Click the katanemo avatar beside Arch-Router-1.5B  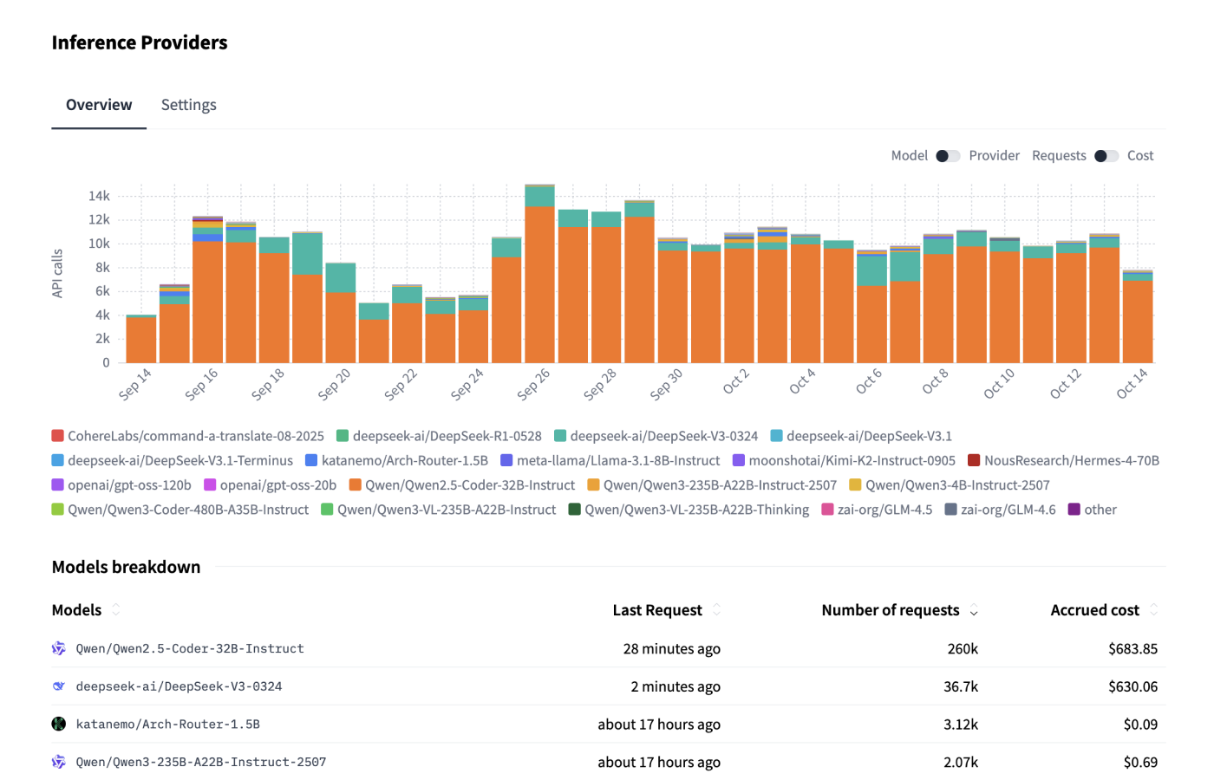click(59, 724)
